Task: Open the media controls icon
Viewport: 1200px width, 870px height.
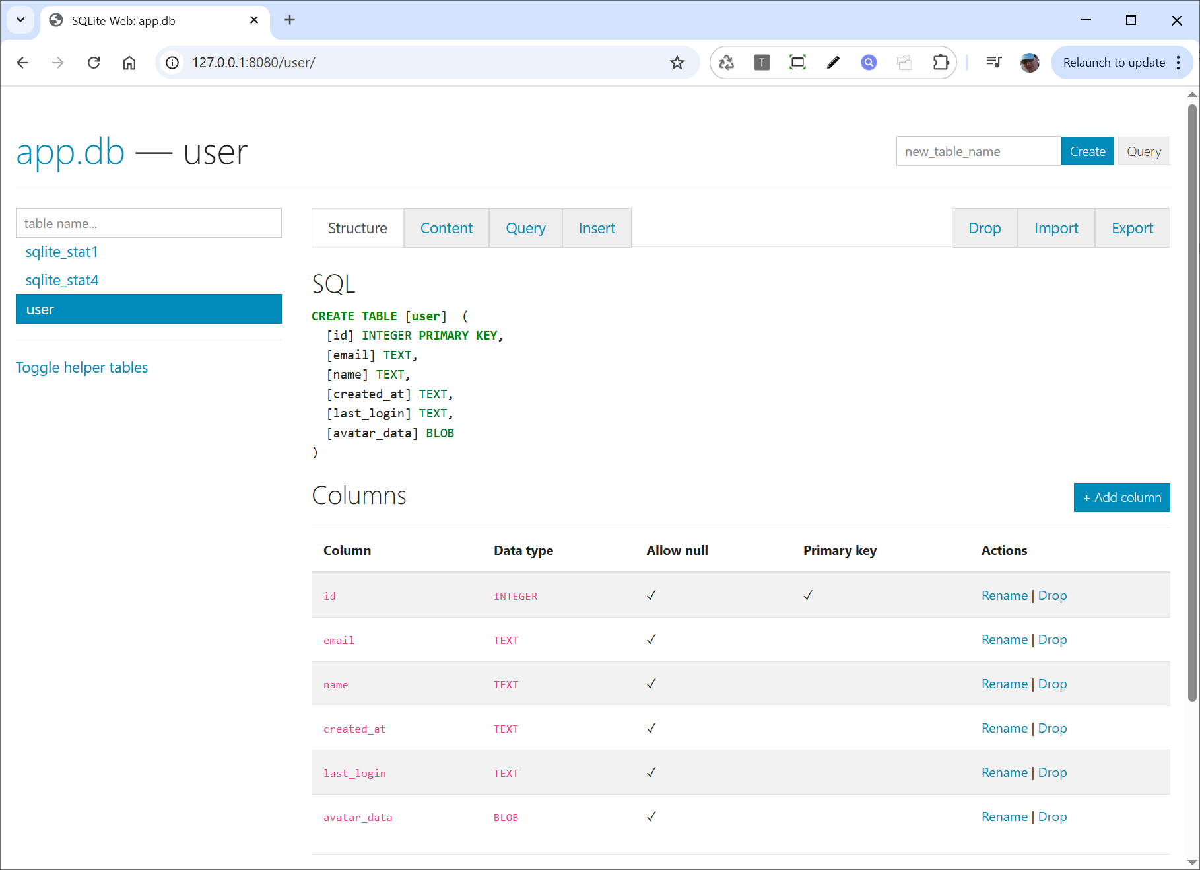Action: point(993,63)
